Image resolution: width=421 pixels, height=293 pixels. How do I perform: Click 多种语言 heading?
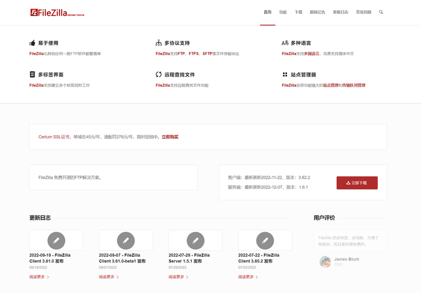301,43
